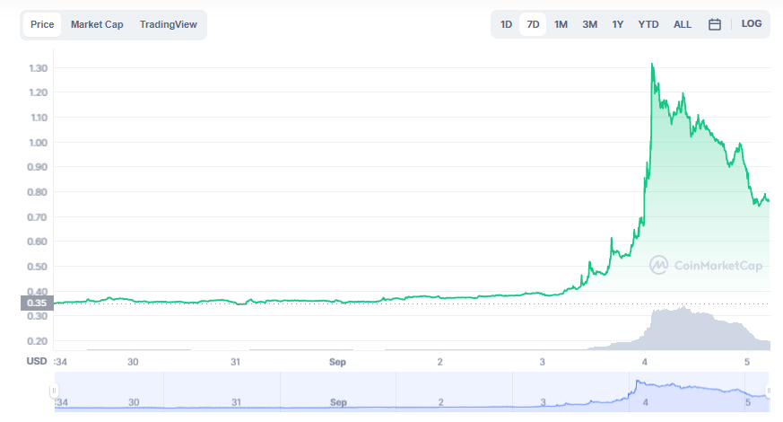
Task: Show the YTD time range
Action: 648,24
